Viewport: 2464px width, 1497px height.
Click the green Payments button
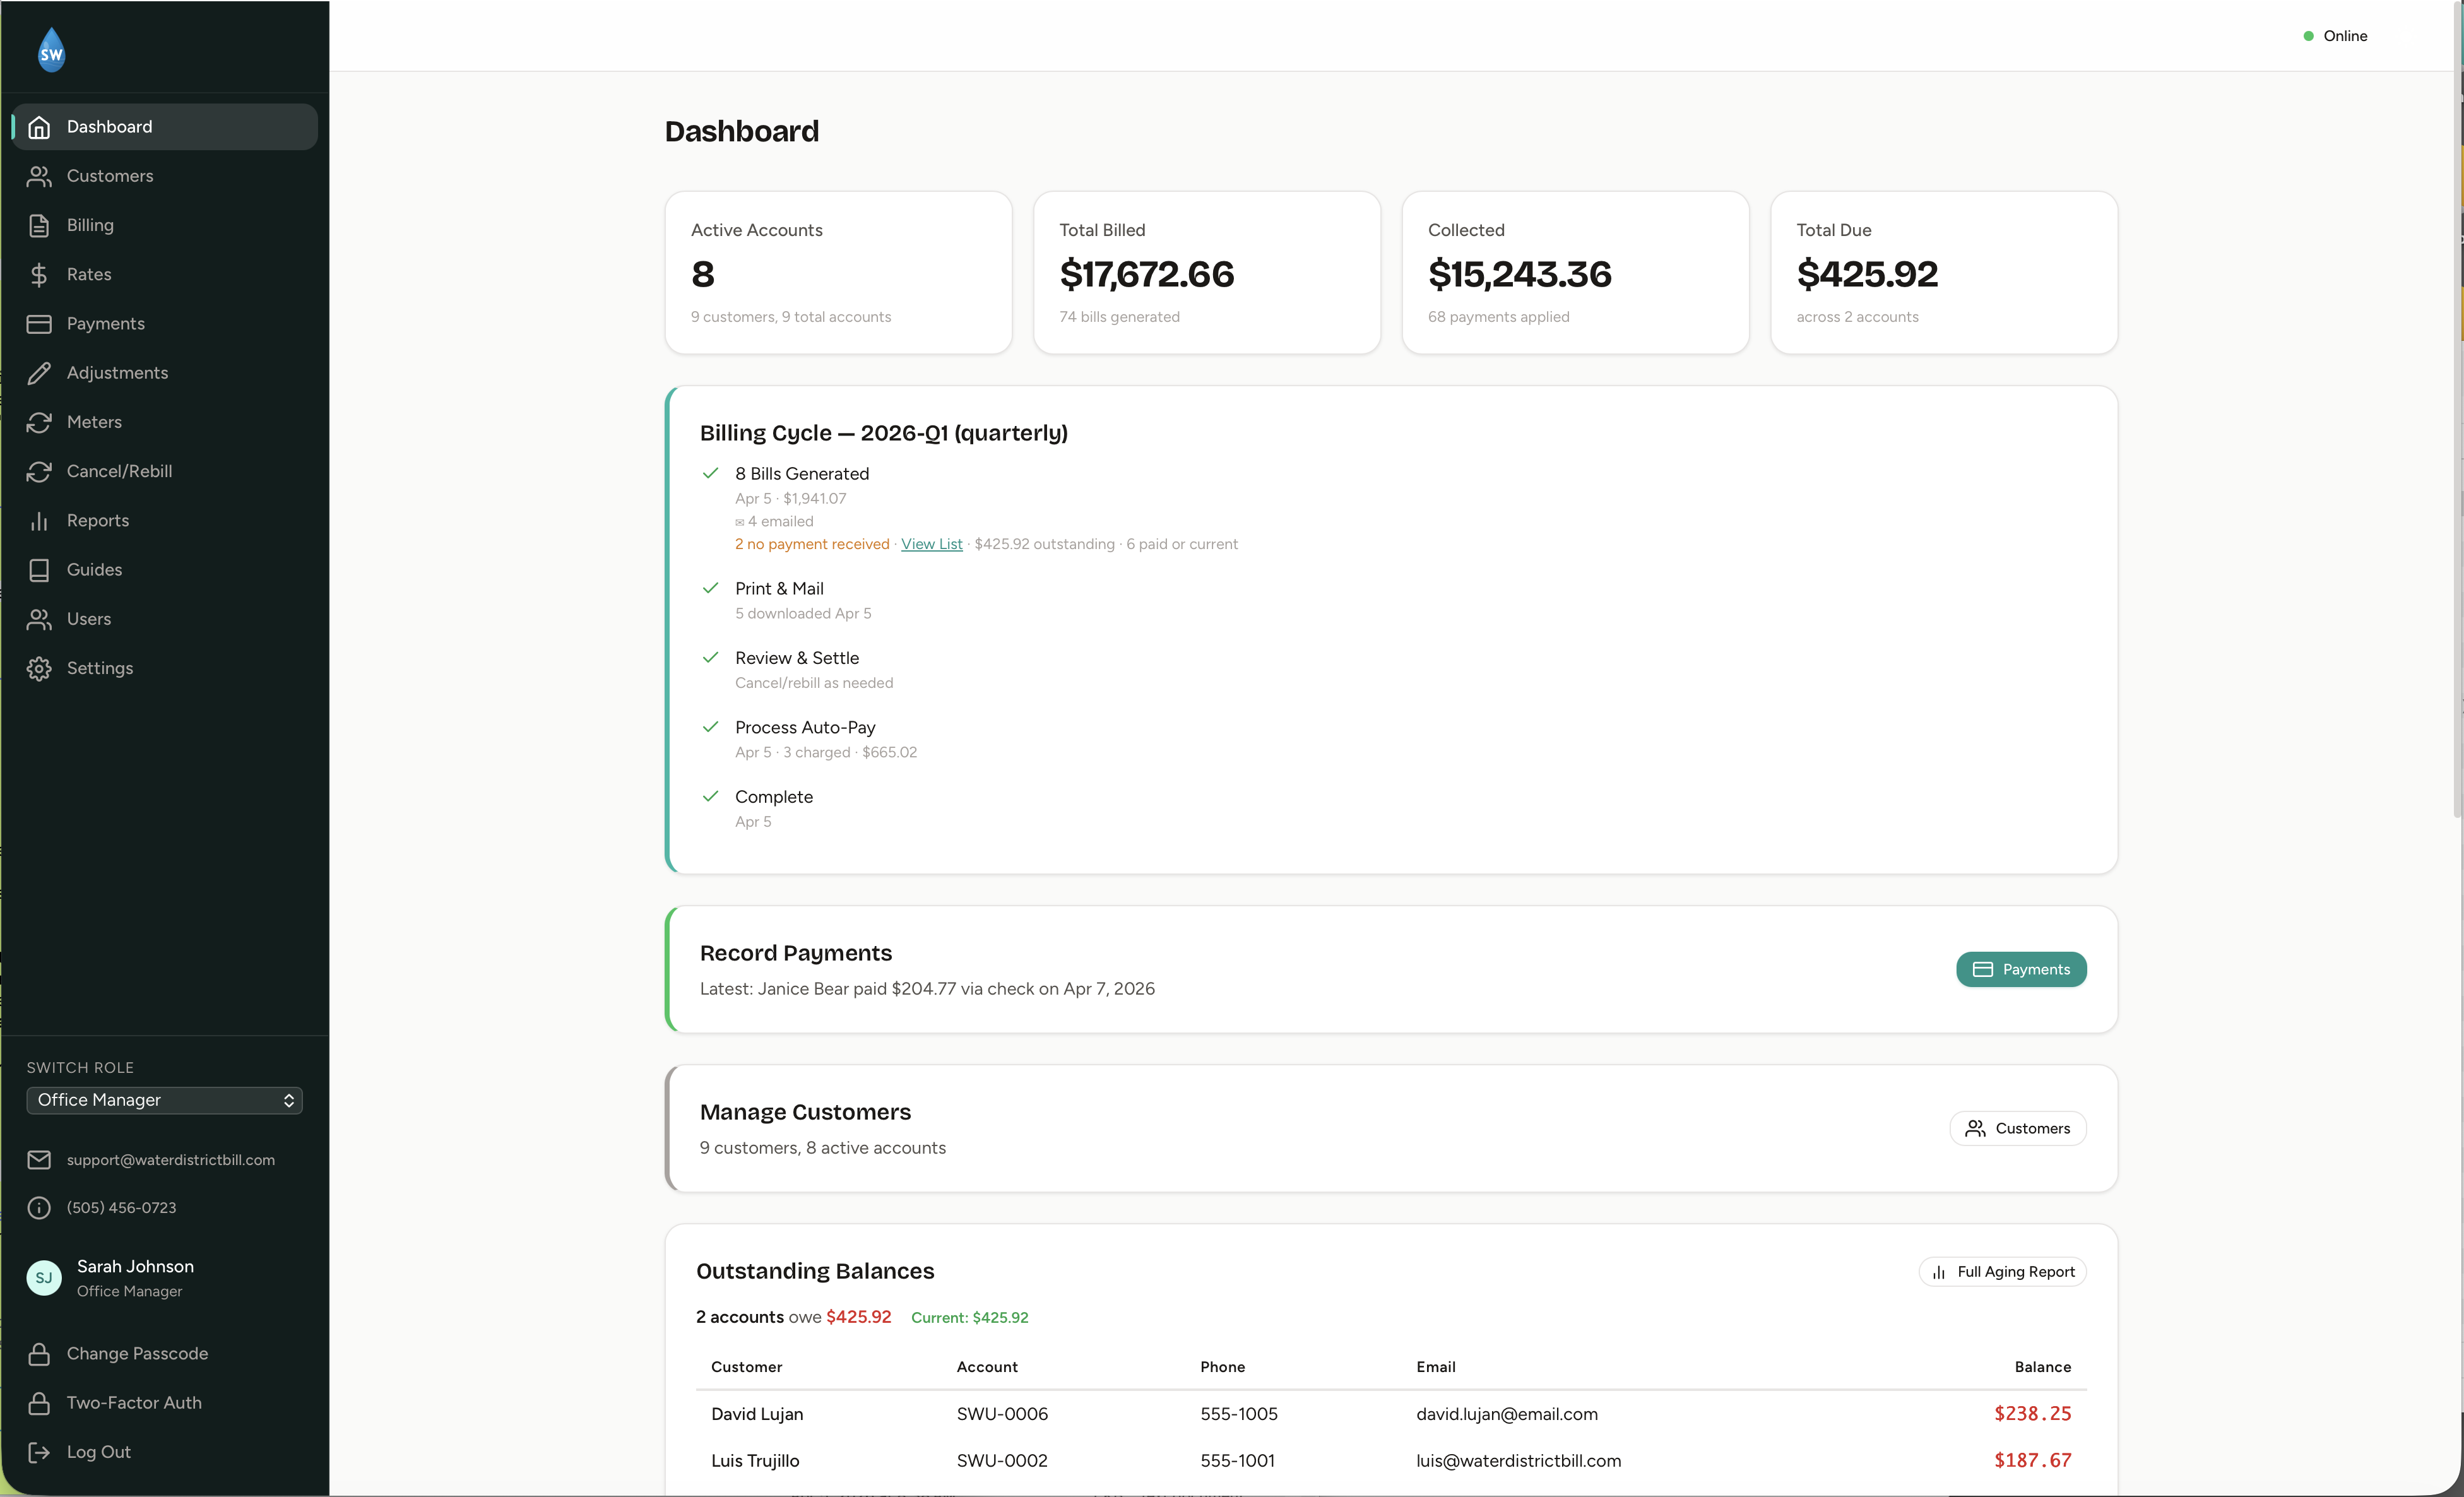(x=2021, y=969)
